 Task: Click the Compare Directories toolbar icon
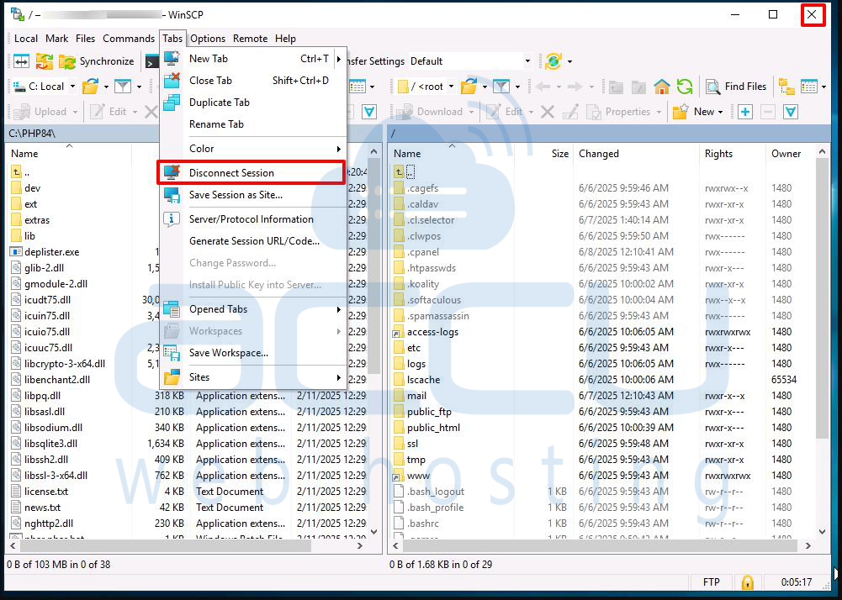[x=22, y=61]
